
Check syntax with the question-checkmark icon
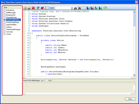38,8
